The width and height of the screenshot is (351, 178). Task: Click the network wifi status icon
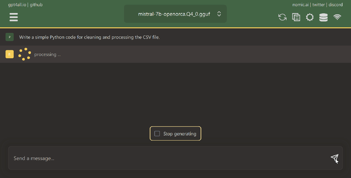pos(337,17)
